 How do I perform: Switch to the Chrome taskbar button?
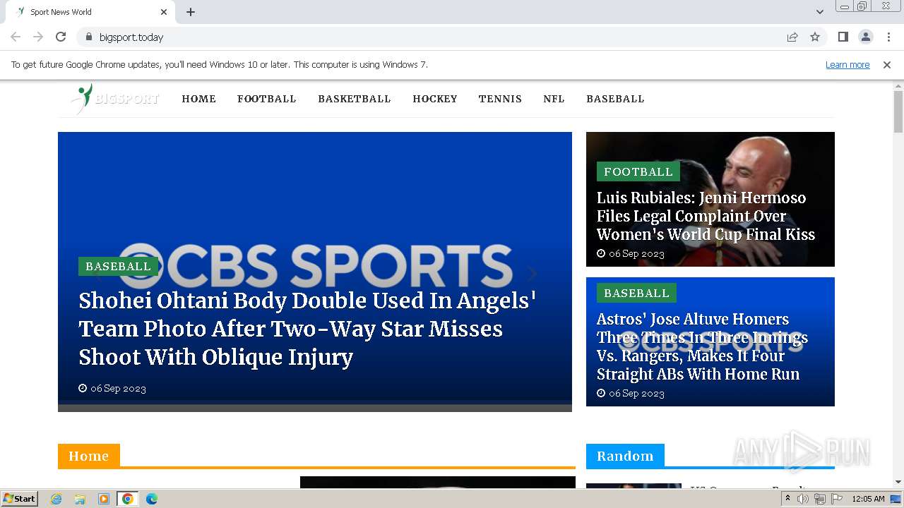tap(128, 499)
